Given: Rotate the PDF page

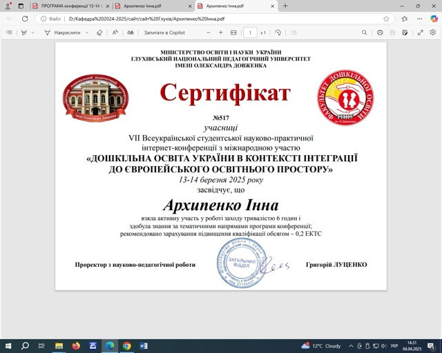Looking at the screenshot, I should pos(278,32).
